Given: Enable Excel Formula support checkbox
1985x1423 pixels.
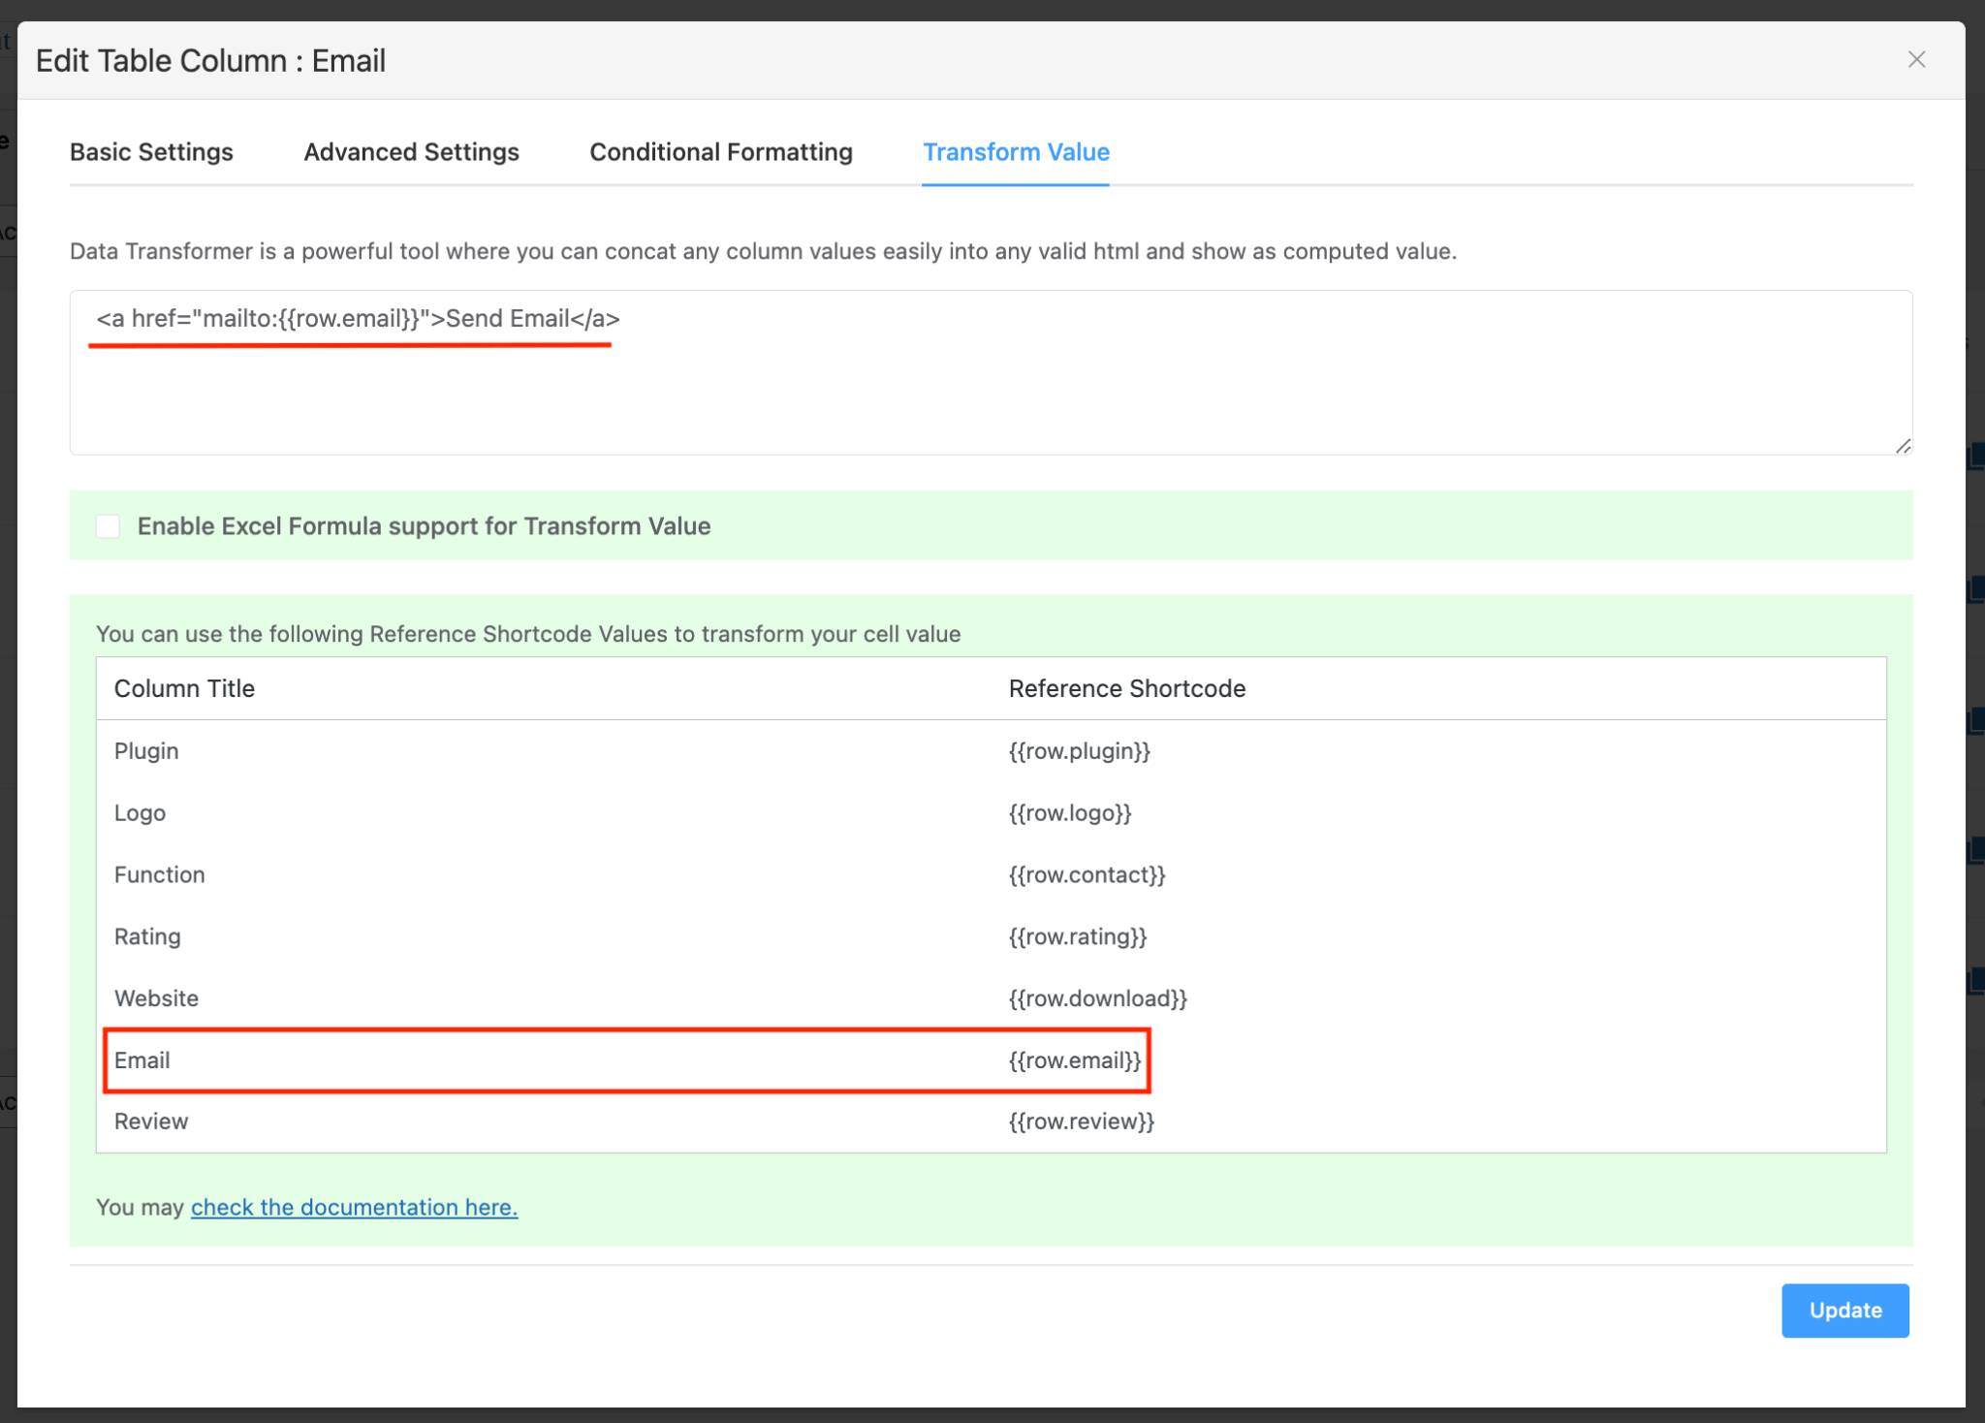Looking at the screenshot, I should 108,526.
